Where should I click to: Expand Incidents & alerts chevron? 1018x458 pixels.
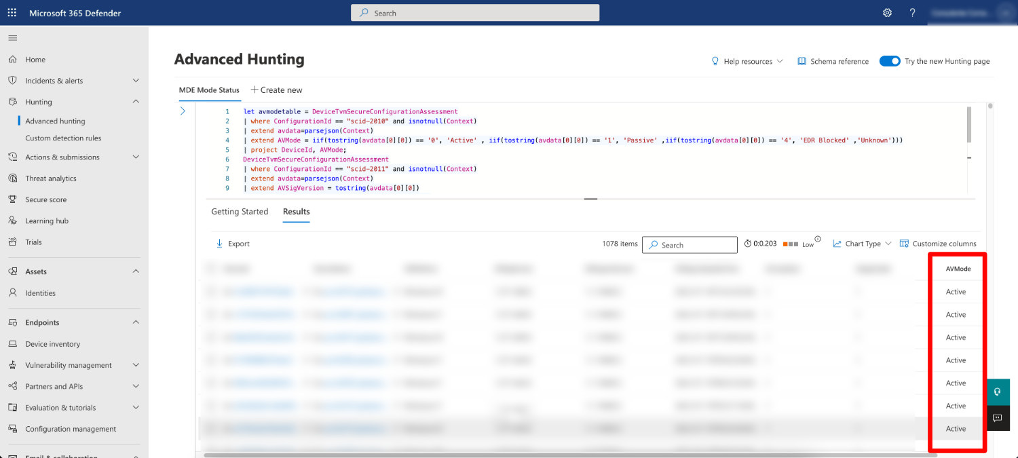click(136, 81)
